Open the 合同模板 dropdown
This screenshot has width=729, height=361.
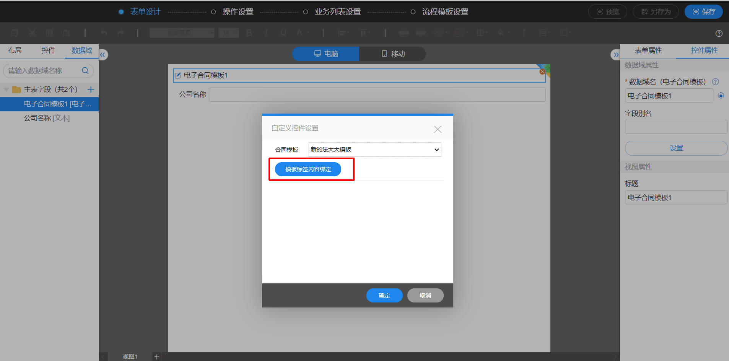point(375,150)
